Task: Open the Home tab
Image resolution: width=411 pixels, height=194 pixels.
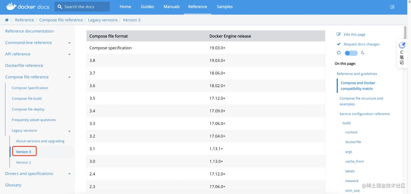Action: (x=125, y=7)
